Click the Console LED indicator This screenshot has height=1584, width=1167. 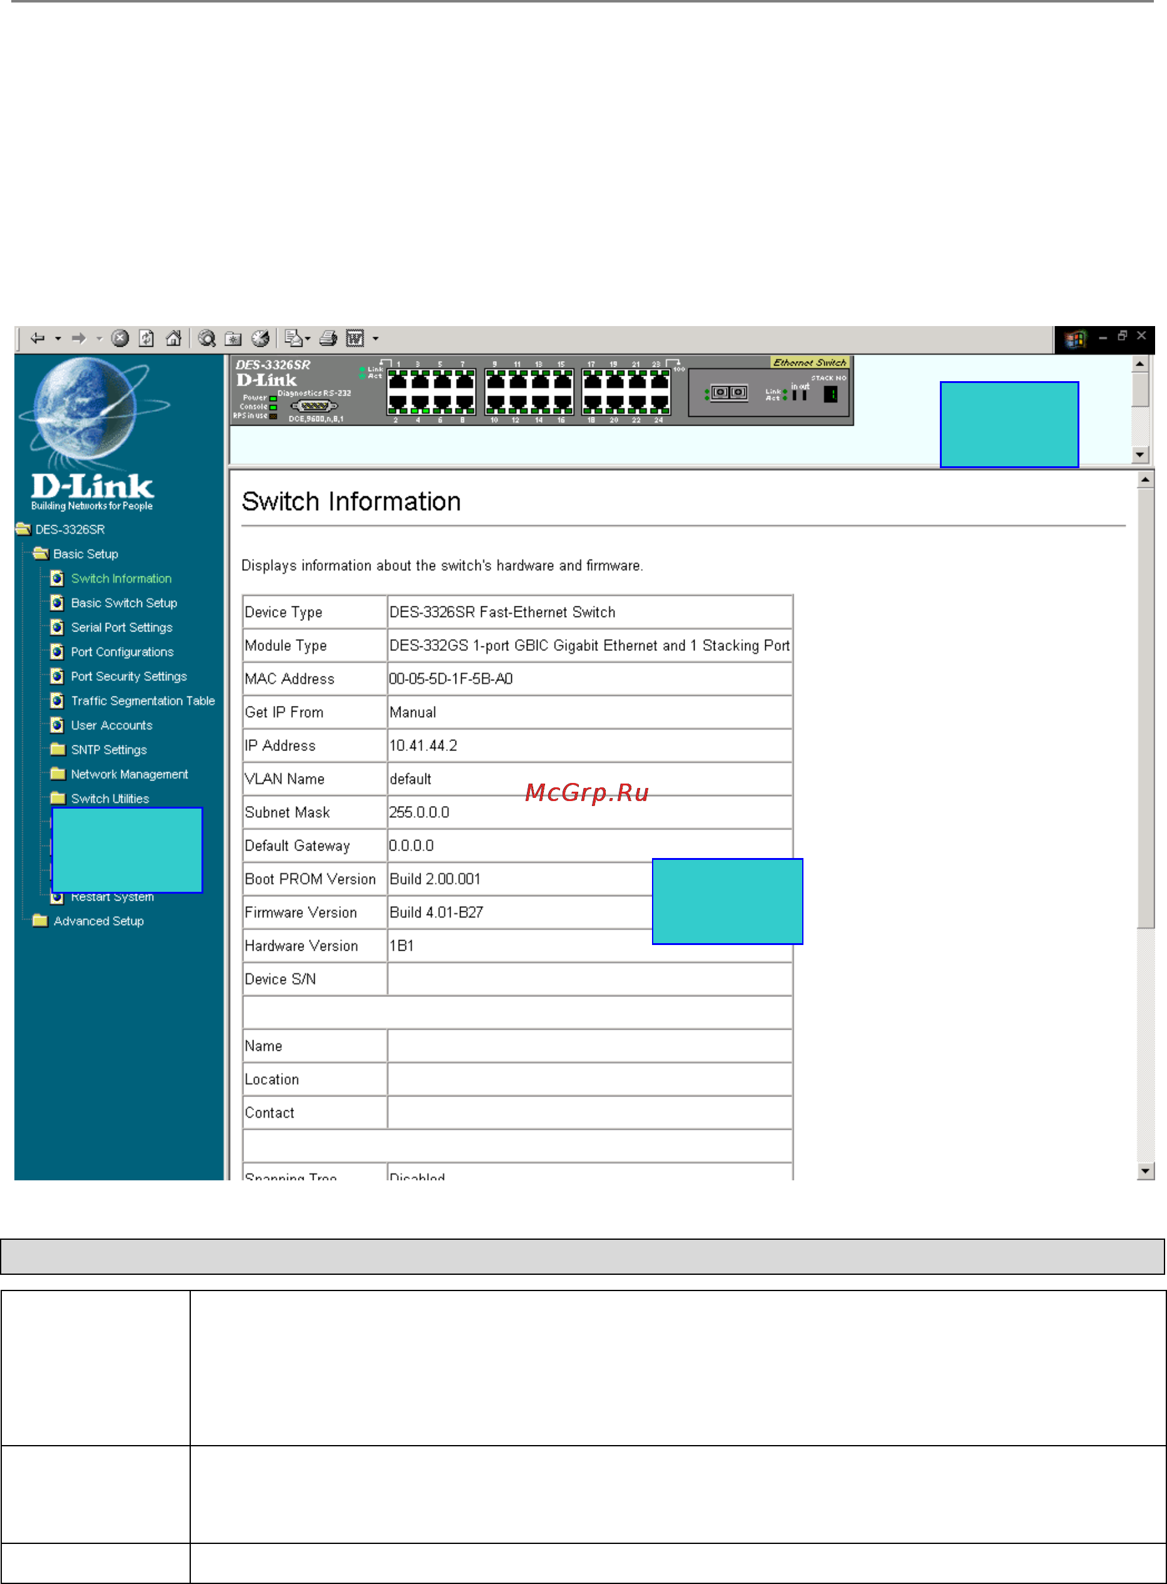click(x=273, y=407)
